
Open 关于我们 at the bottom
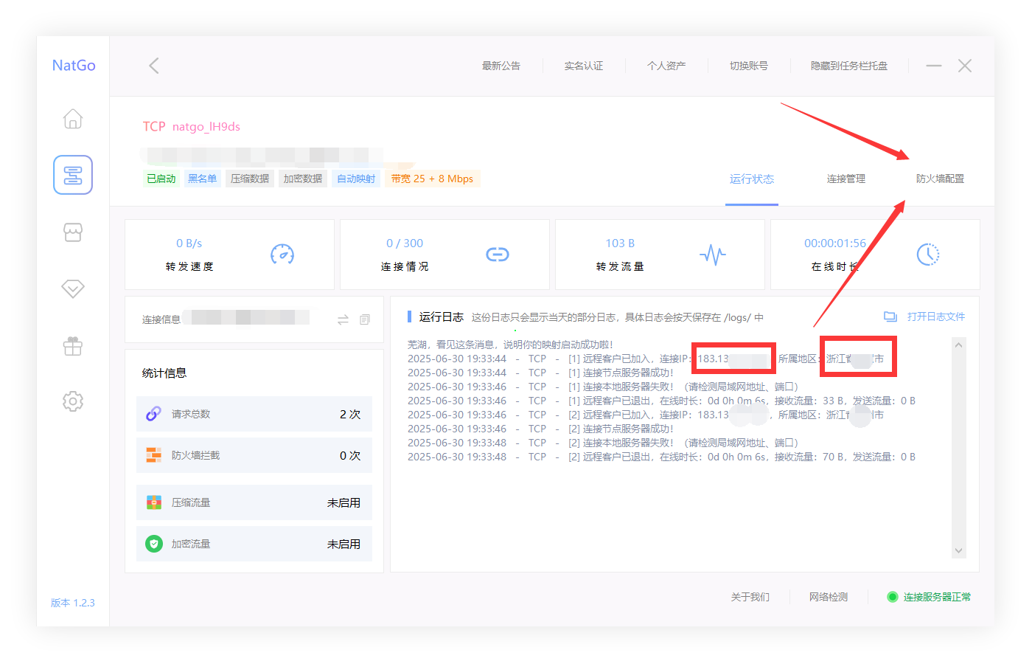(x=750, y=597)
